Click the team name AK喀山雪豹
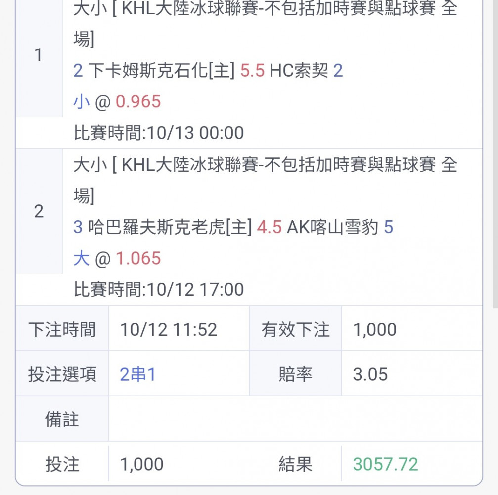This screenshot has height=495, width=498. point(332,227)
